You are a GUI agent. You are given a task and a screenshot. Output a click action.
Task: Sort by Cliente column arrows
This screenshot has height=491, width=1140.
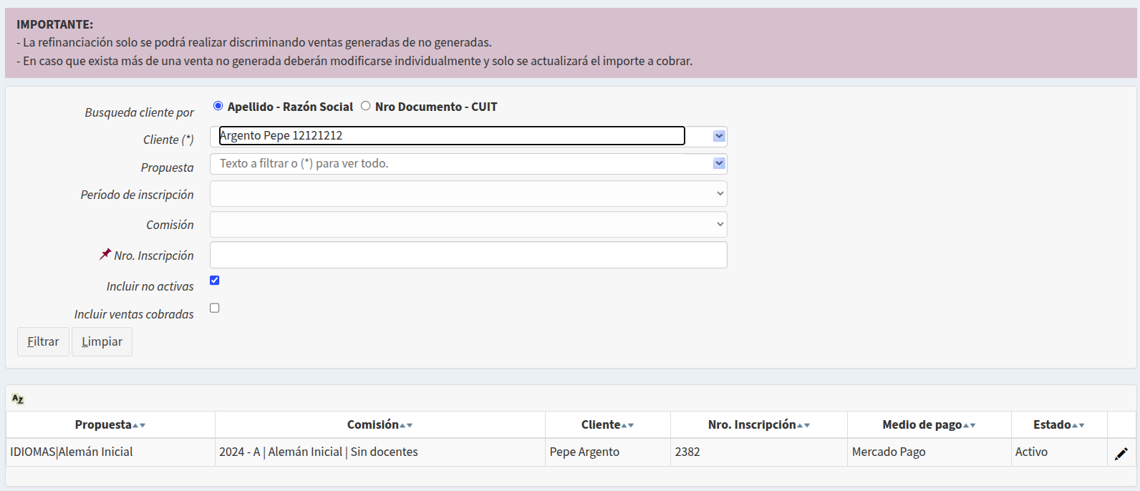coord(627,425)
